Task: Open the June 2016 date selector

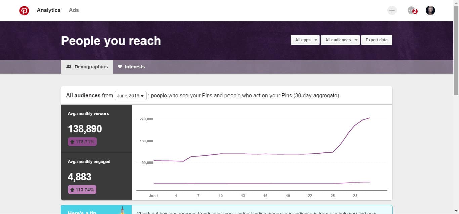Action: pos(130,96)
